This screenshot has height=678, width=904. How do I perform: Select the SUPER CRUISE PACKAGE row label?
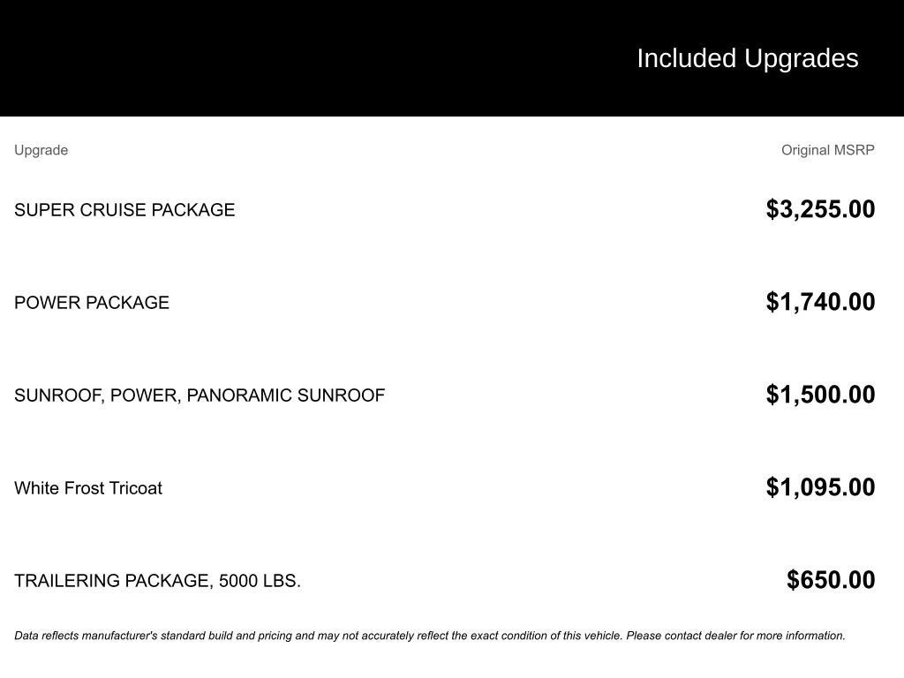[124, 210]
